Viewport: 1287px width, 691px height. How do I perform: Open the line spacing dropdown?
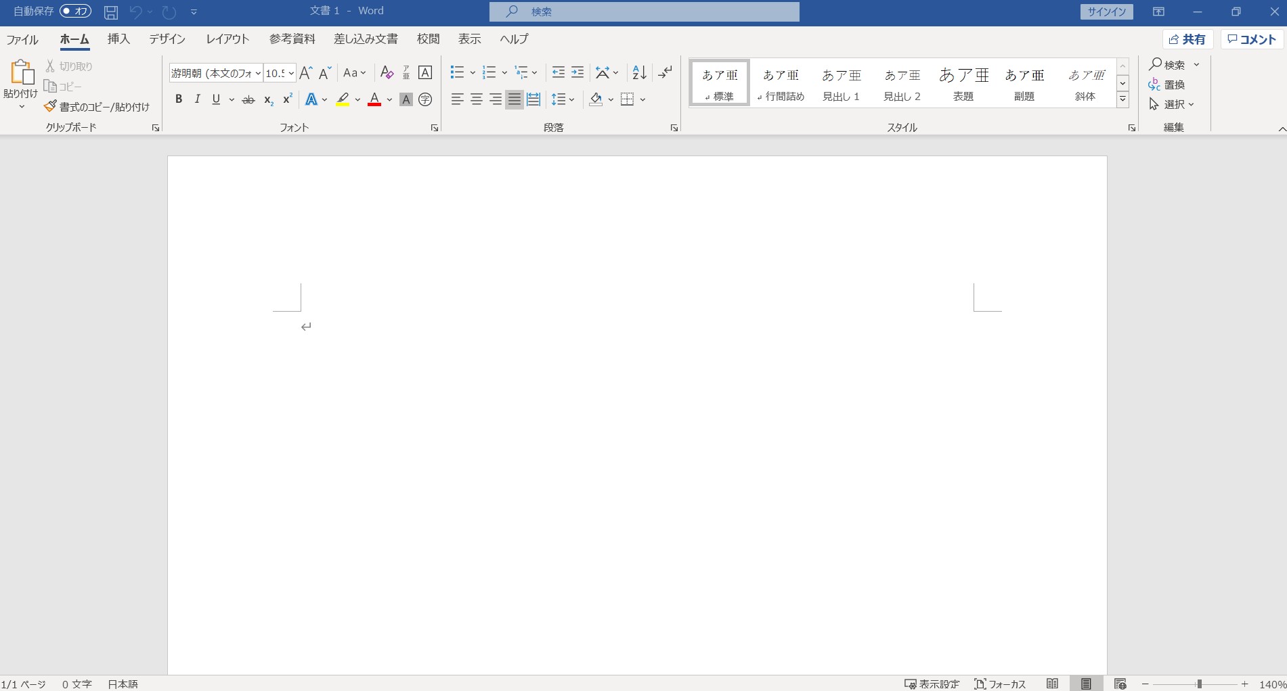pos(563,99)
